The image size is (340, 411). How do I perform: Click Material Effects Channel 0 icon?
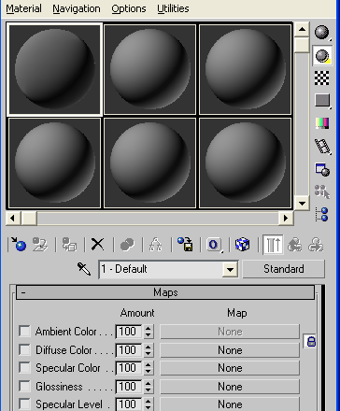click(214, 245)
